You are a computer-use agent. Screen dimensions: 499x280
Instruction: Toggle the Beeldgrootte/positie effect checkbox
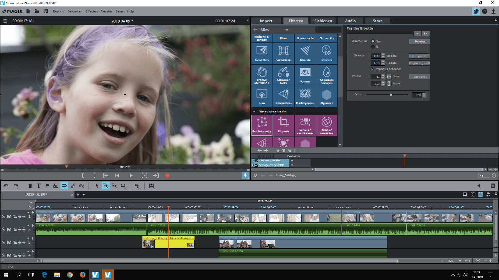coord(256,165)
